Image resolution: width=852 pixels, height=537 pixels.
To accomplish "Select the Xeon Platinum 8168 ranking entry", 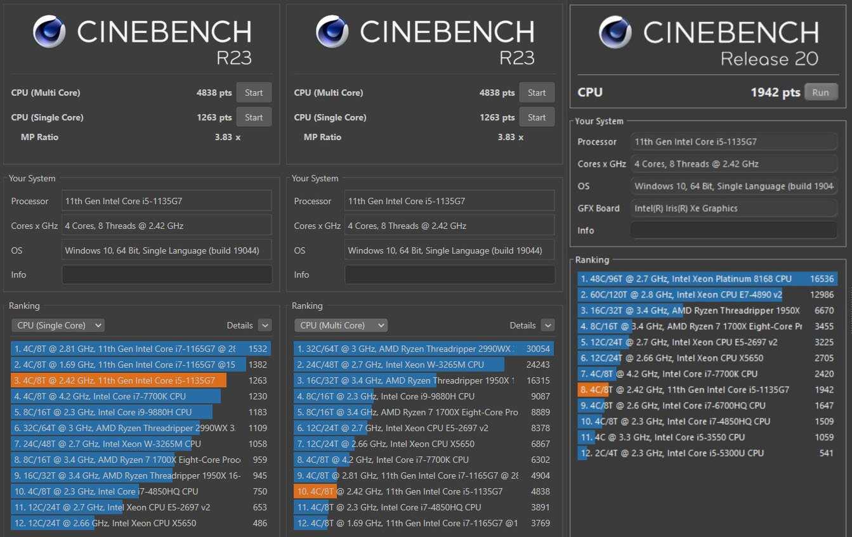I will pyautogui.click(x=707, y=279).
